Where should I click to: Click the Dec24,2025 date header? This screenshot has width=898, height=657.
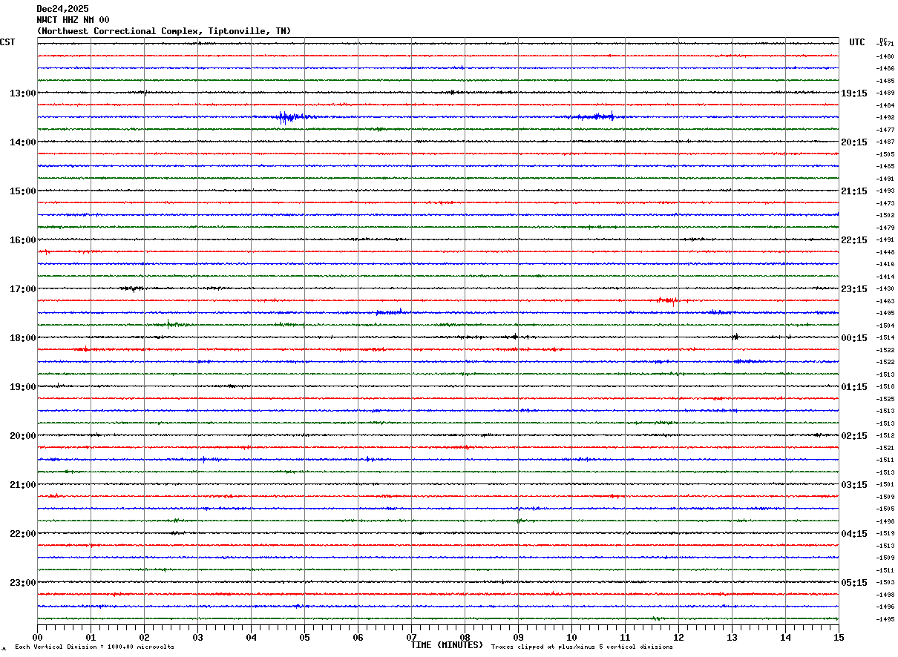[x=62, y=9]
